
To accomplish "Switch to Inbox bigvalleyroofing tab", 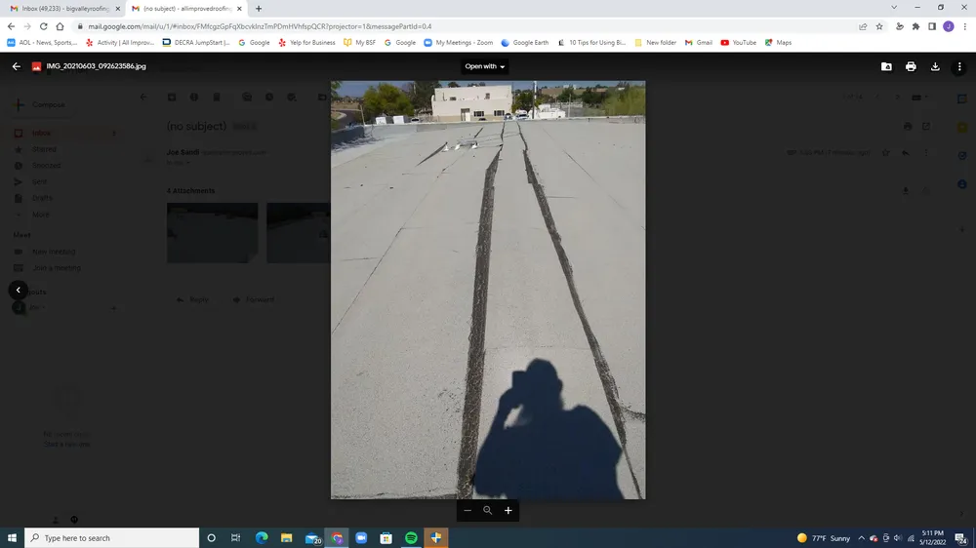I will pos(64,9).
